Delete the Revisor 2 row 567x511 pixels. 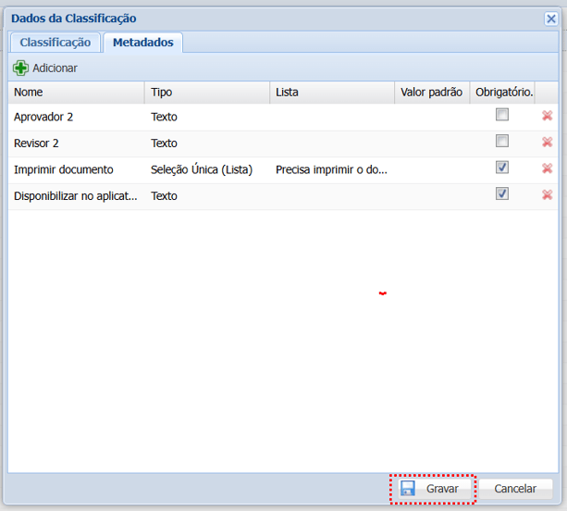(547, 142)
